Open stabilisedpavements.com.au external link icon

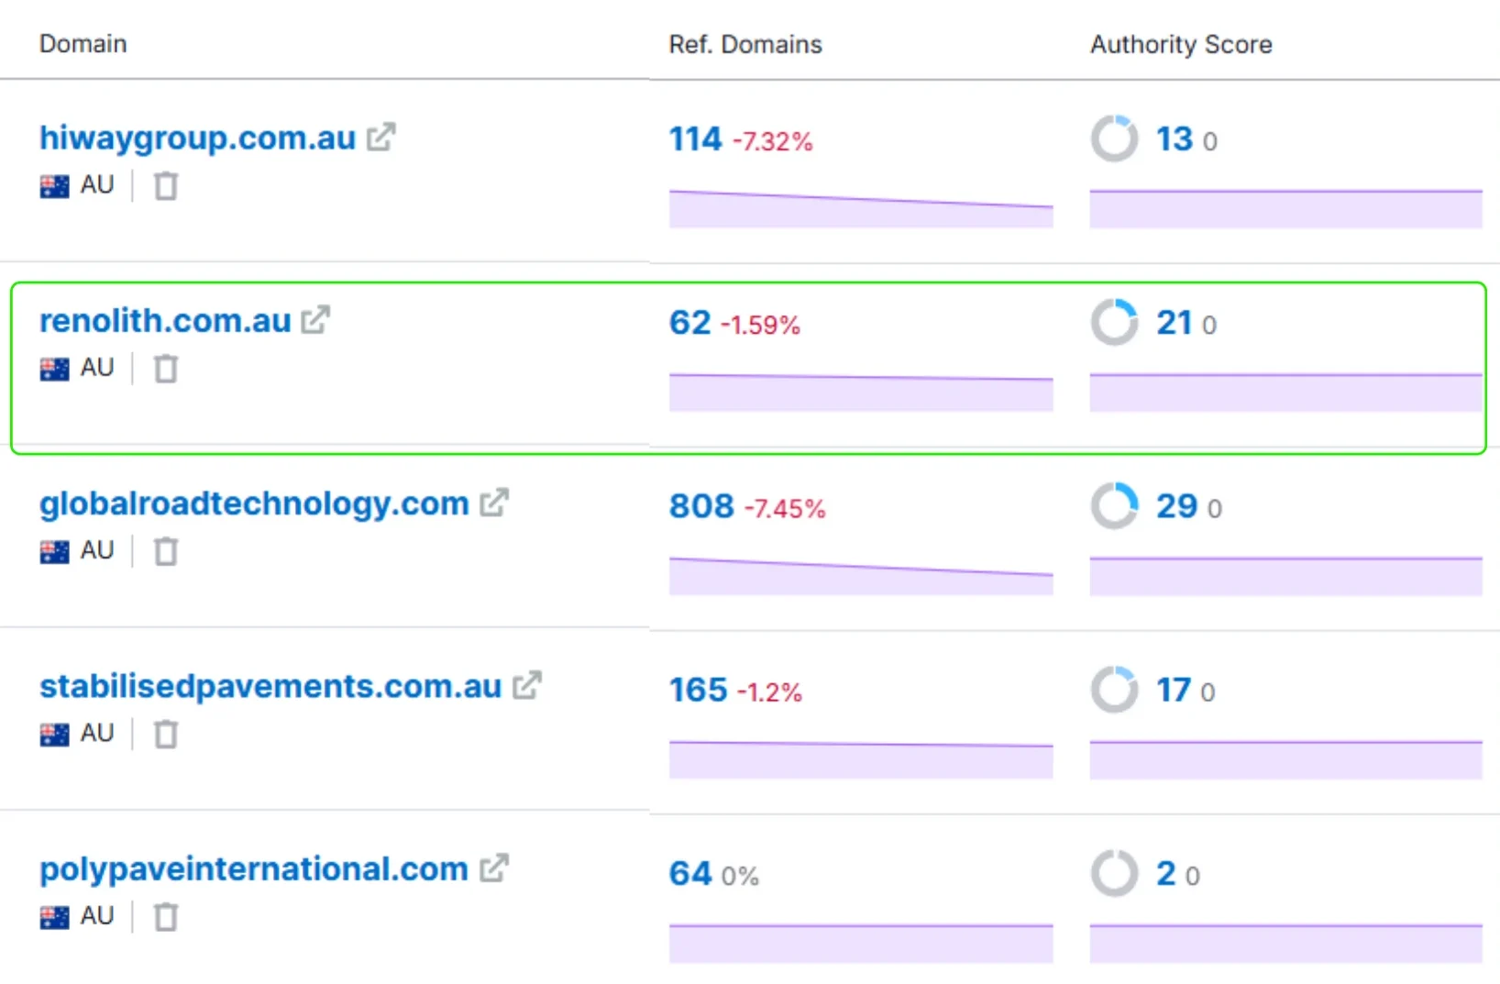[x=527, y=686]
